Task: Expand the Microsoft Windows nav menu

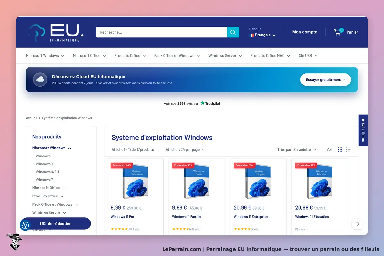Action: click(45, 56)
